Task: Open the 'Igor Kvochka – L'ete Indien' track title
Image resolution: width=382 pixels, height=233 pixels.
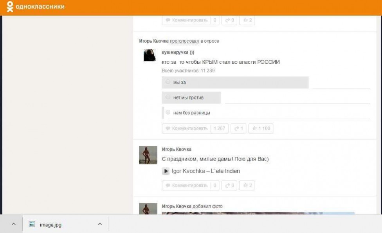Action: tap(206, 171)
